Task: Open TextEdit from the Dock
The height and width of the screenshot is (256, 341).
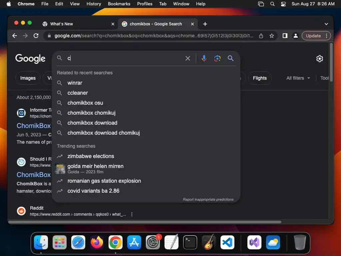Action: 171,242
